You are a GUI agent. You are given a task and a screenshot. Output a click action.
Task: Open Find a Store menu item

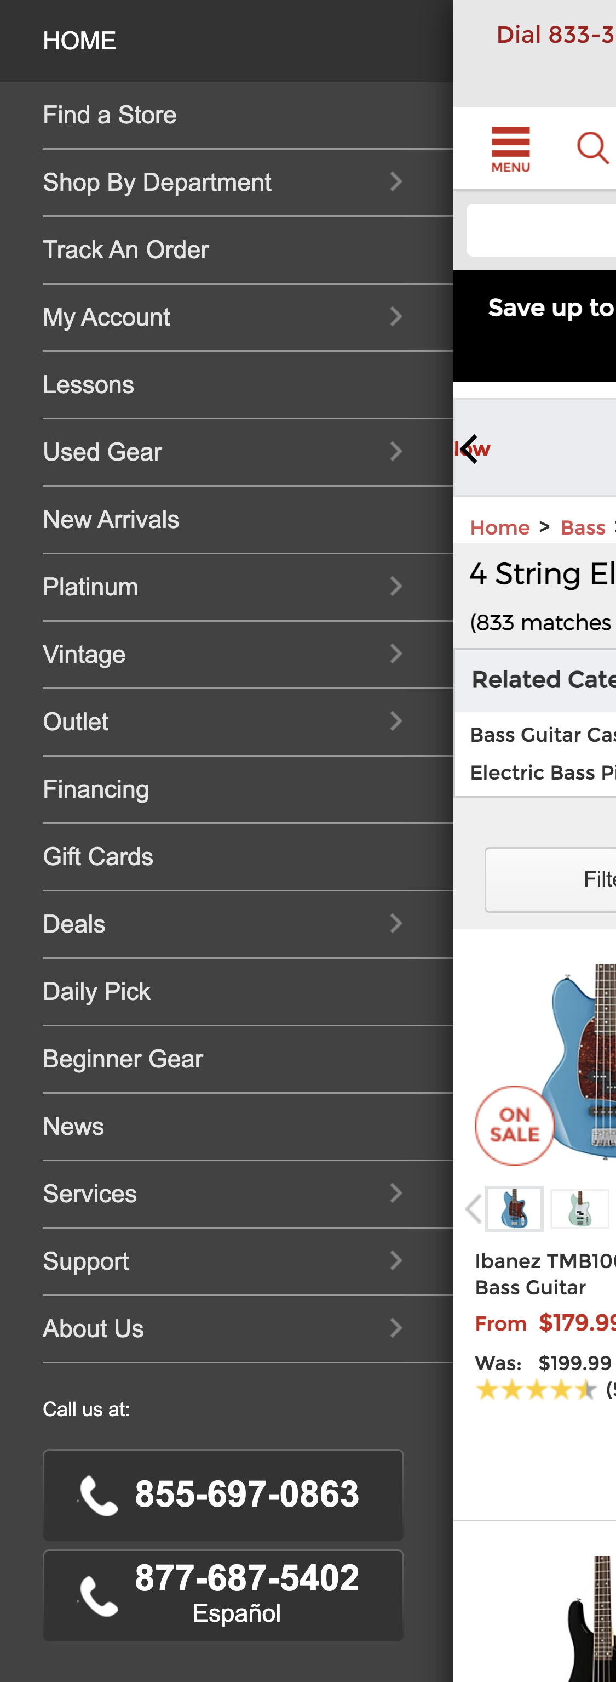[x=110, y=116]
